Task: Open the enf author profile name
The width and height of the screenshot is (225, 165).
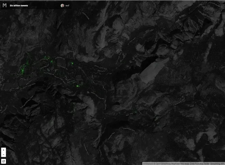Action: click(x=67, y=6)
